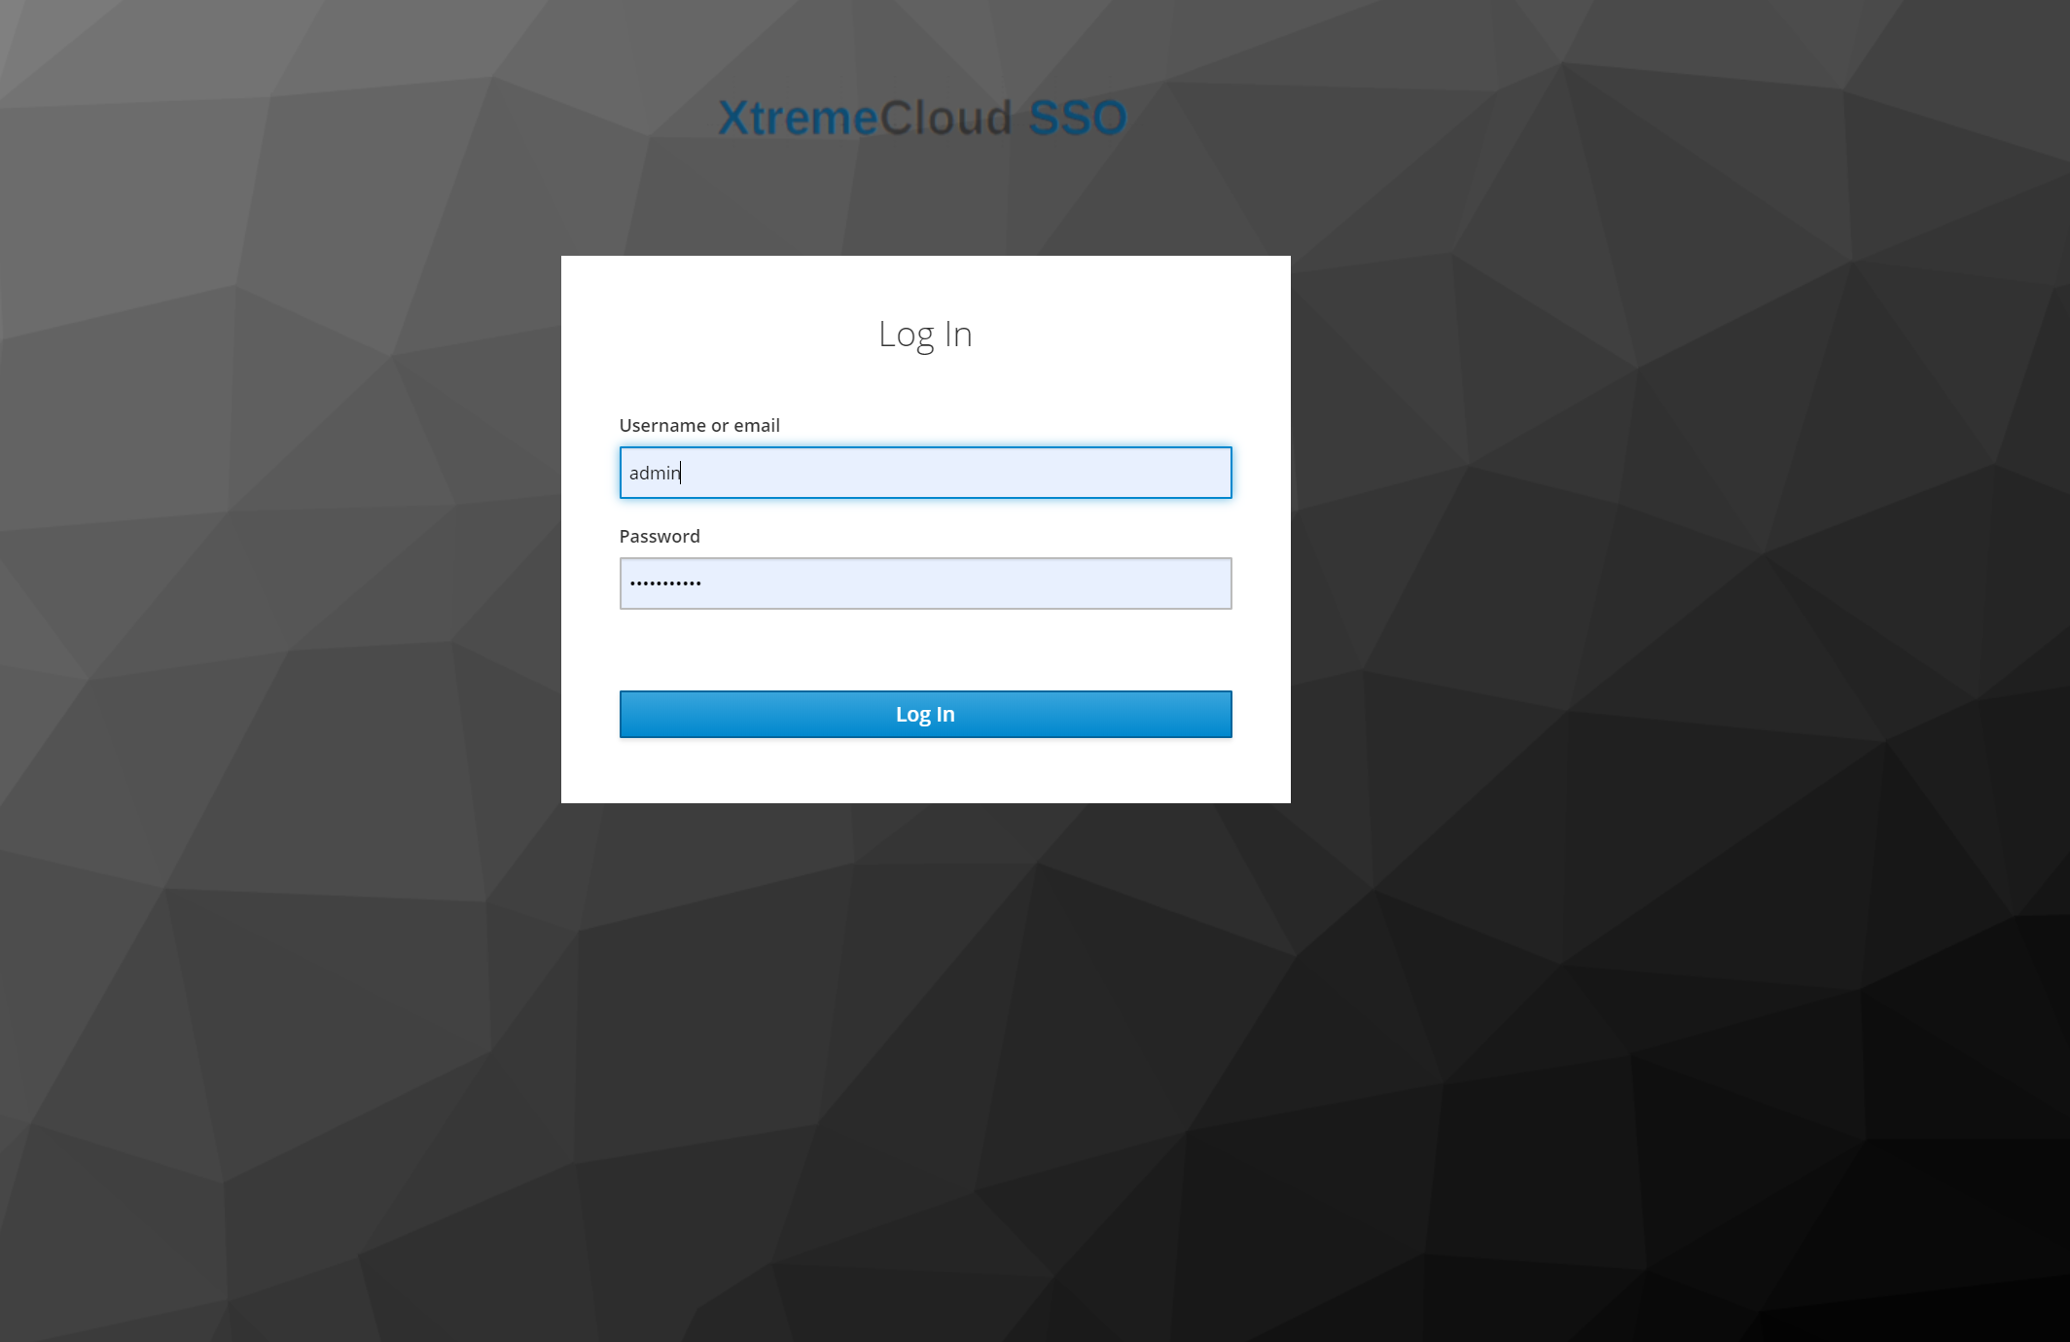Click the word 'Xtreme' in the logo
This screenshot has height=1342, width=2070.
click(x=798, y=118)
